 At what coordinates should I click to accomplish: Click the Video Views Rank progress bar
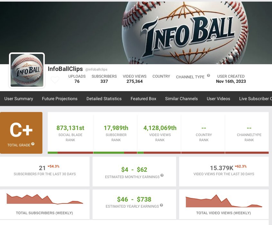(x=159, y=152)
